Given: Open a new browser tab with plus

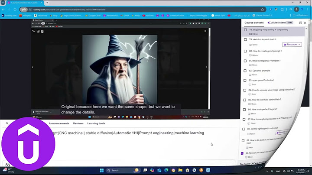Looking at the screenshot, I should [x=47, y=3].
